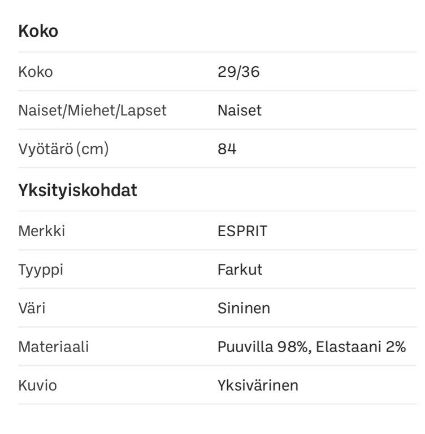
Task: Open the ESPRIT brand value
Action: tap(242, 231)
